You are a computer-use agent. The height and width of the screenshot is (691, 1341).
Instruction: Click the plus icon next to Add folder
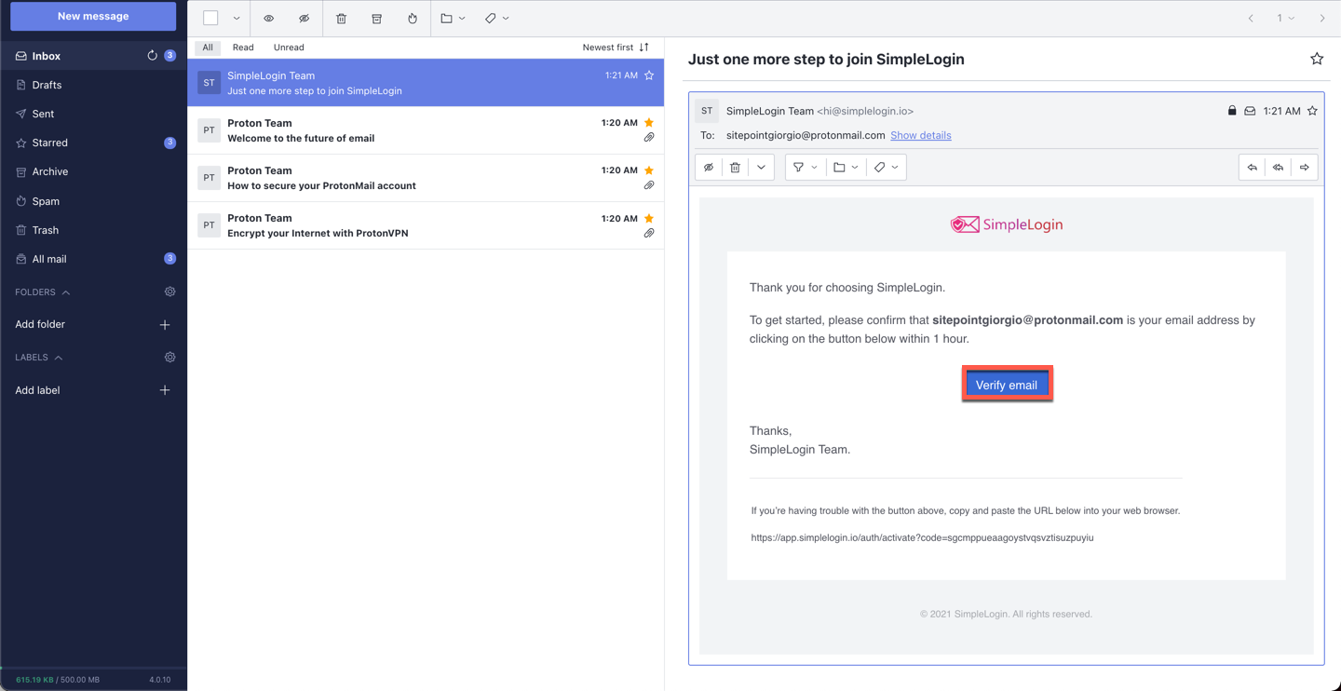(165, 325)
